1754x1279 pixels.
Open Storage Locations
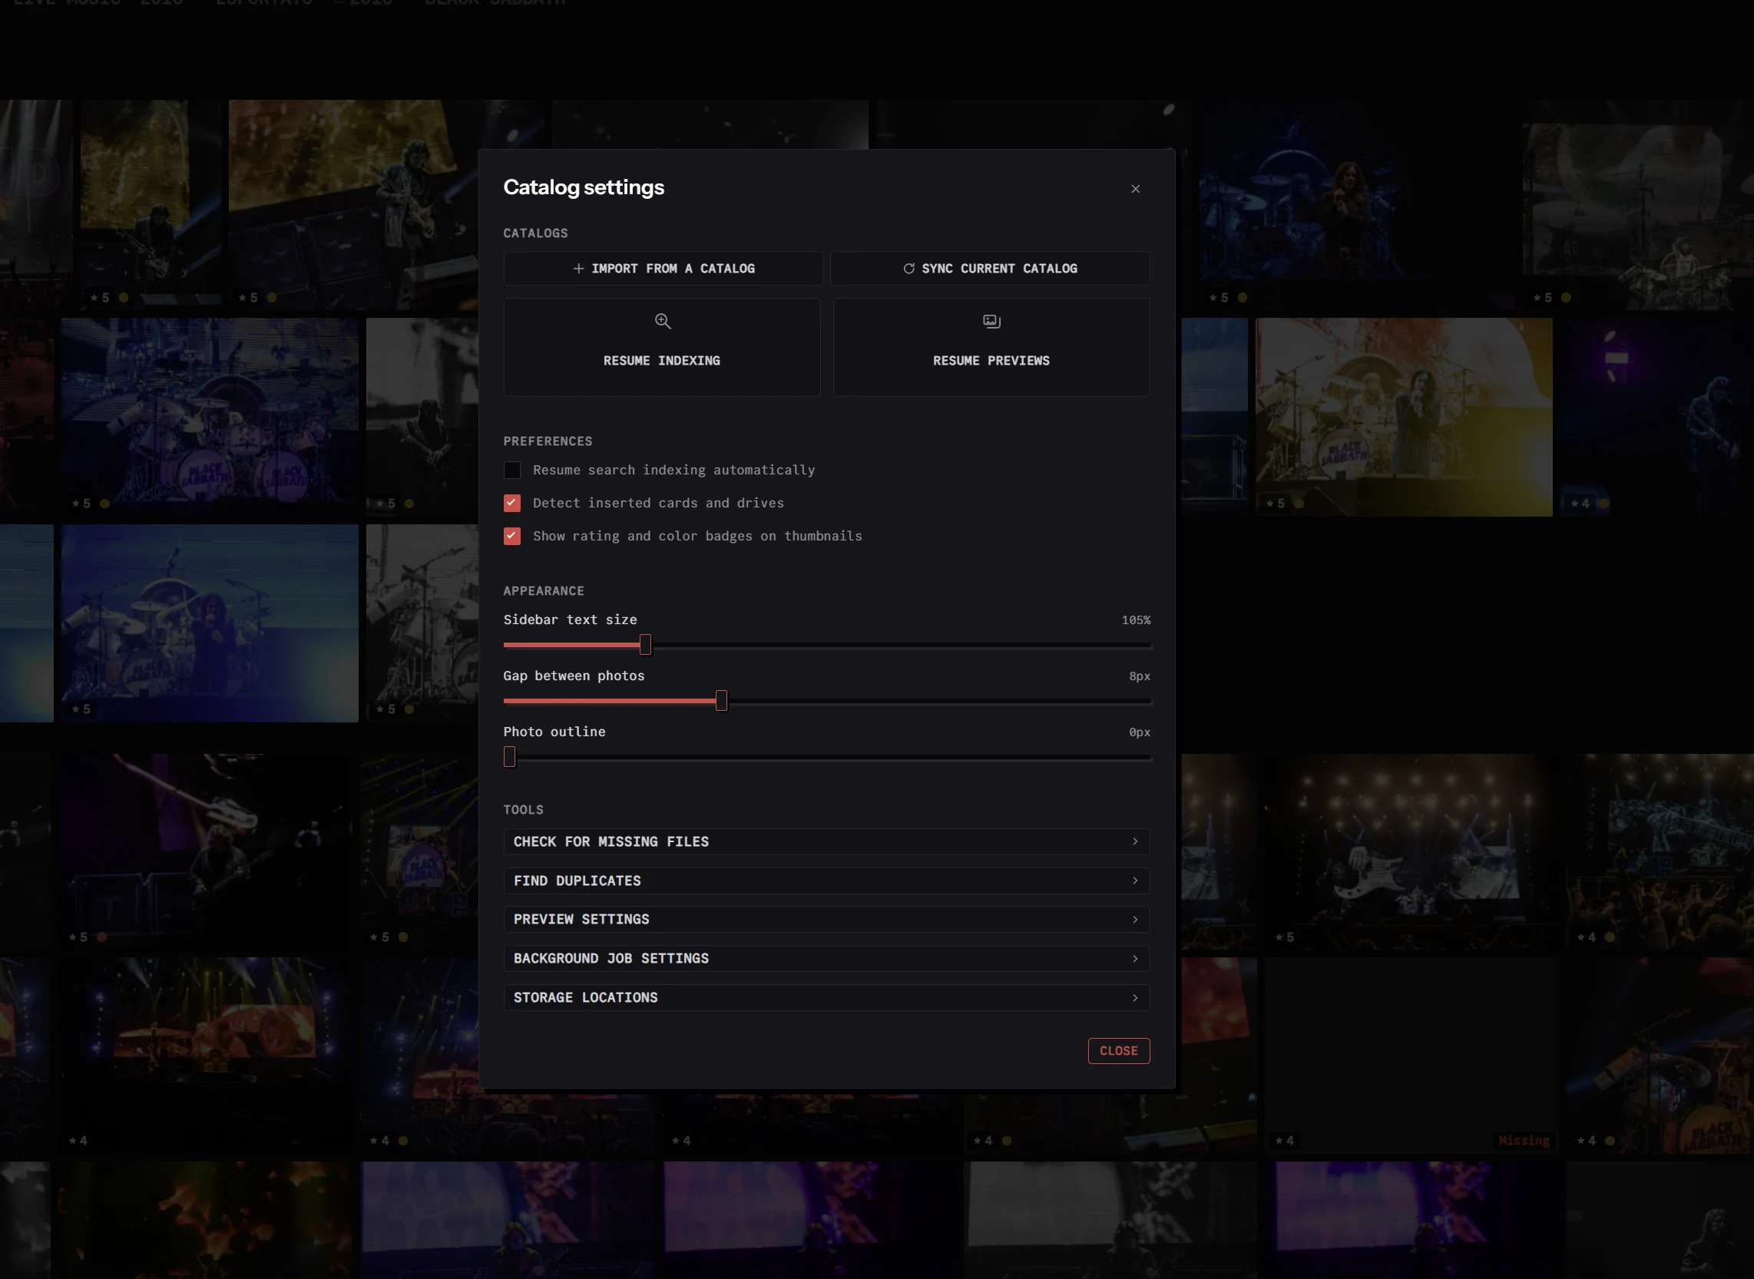pos(826,998)
